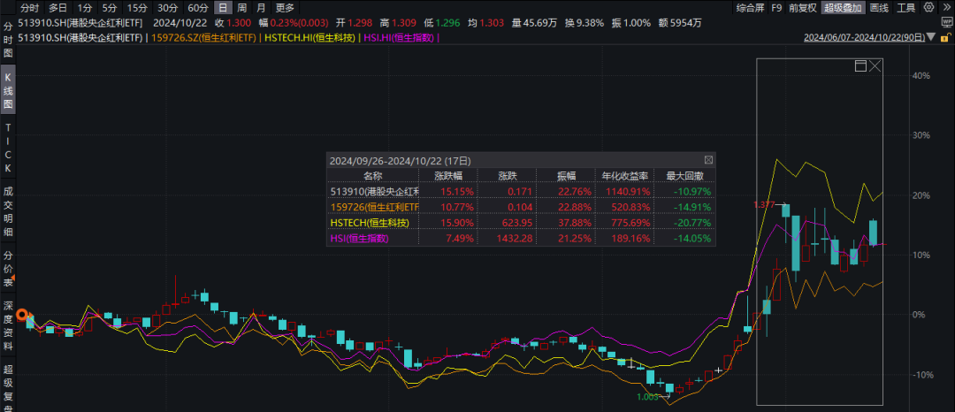Close the interval statistics popup table
The width and height of the screenshot is (955, 412).
[x=708, y=160]
